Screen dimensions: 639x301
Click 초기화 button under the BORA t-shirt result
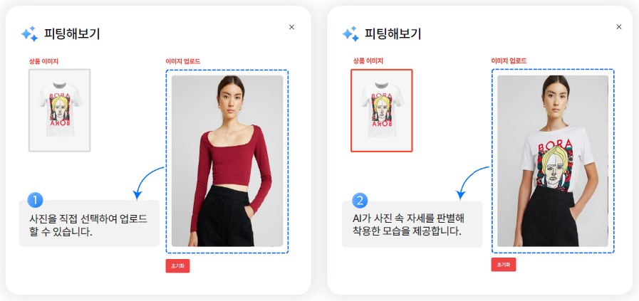pos(504,265)
